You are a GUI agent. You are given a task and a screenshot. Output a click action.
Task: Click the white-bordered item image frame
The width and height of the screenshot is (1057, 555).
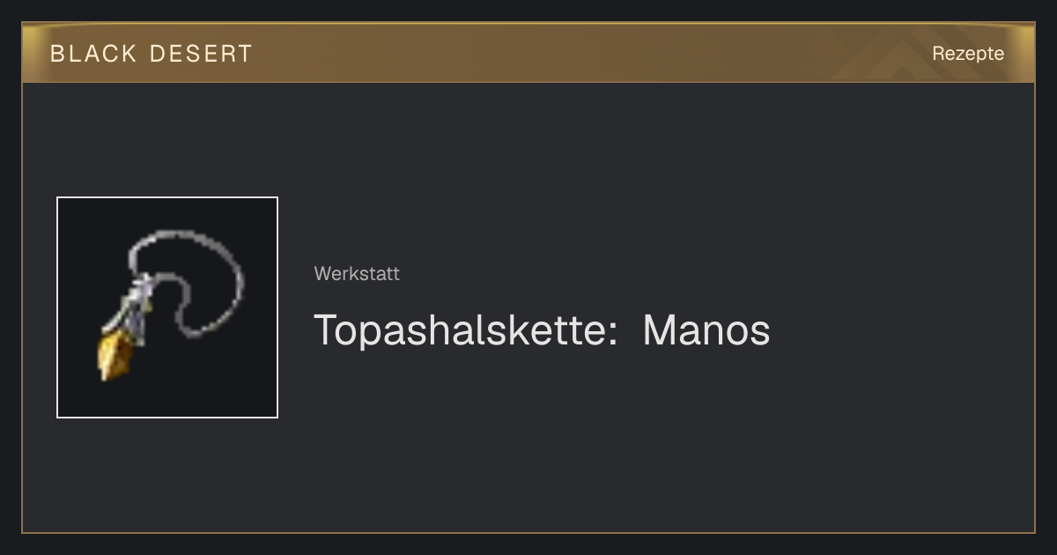(167, 307)
